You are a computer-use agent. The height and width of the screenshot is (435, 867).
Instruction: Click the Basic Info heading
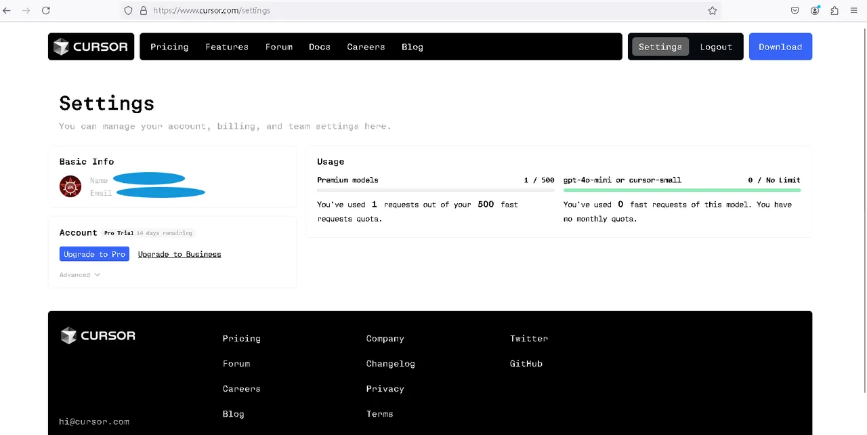pyautogui.click(x=87, y=162)
